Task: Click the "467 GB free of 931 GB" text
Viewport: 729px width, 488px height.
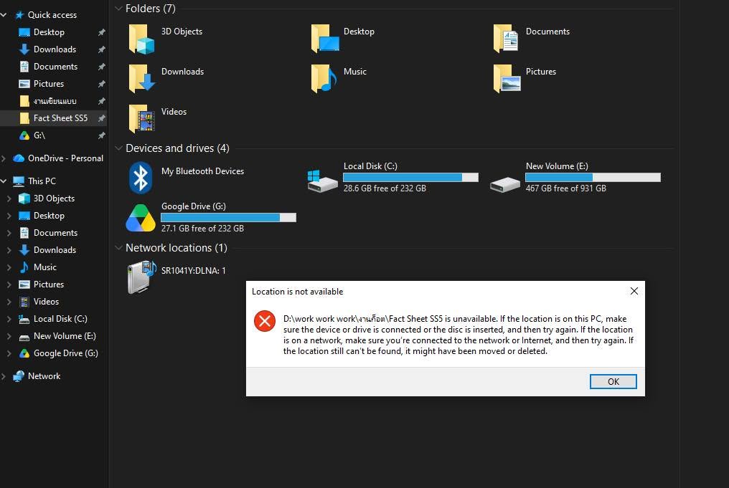Action: pyautogui.click(x=566, y=188)
